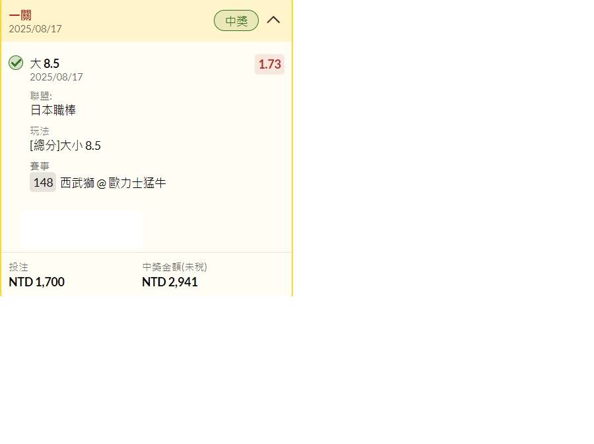Click the selection date under 大 8.5

coord(57,77)
